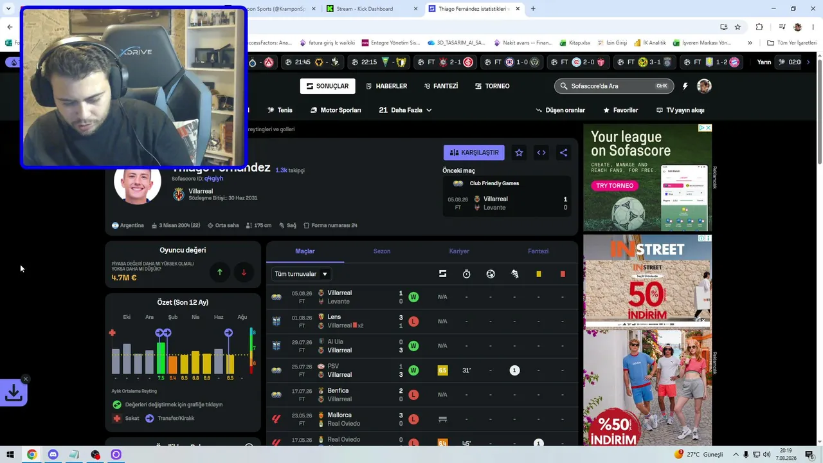Open the Sonuçlar section
The height and width of the screenshot is (463, 823).
[x=327, y=86]
